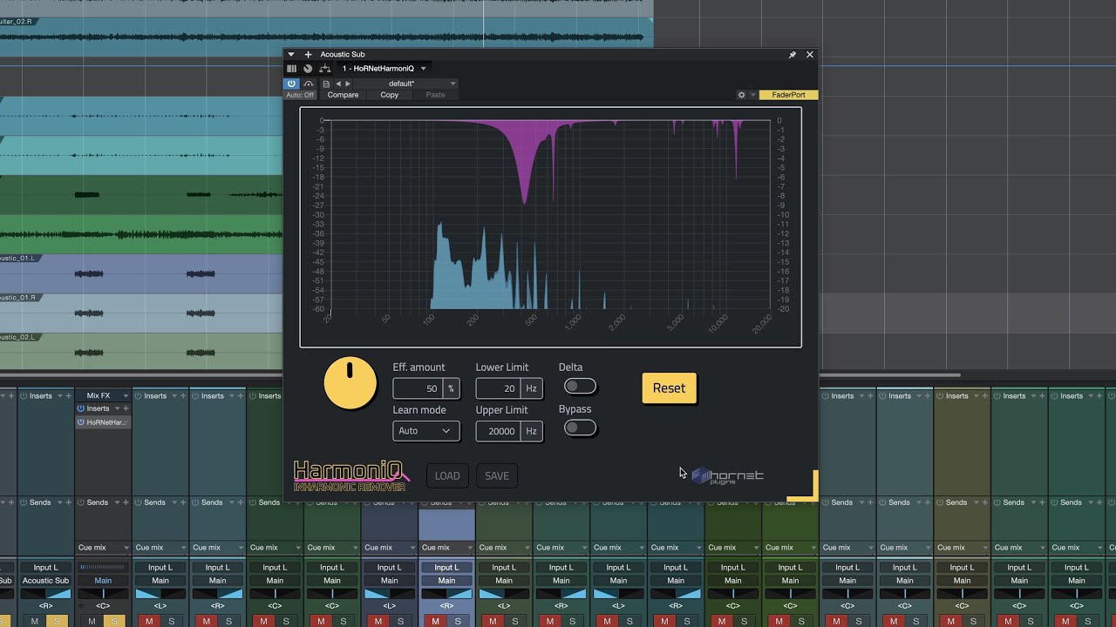Viewport: 1116px width, 627px height.
Task: Bypass the HoRNetHar insert via its power icon
Action: pyautogui.click(x=81, y=422)
